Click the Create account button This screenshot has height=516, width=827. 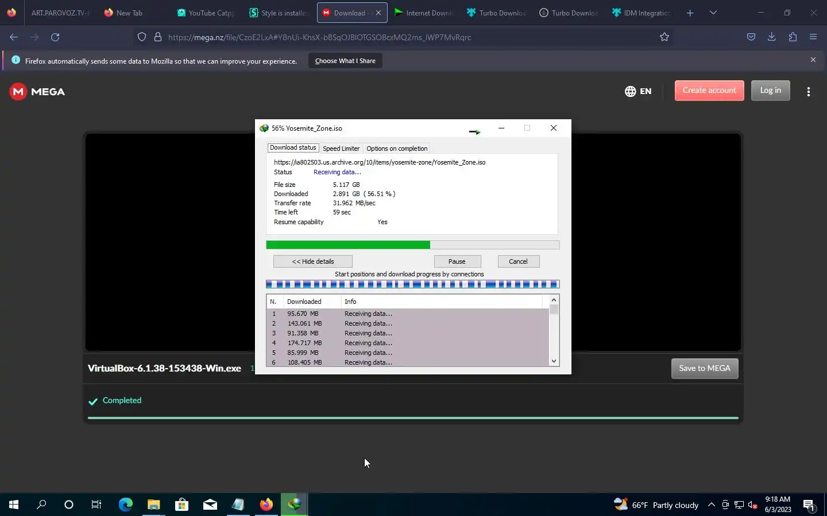click(709, 91)
